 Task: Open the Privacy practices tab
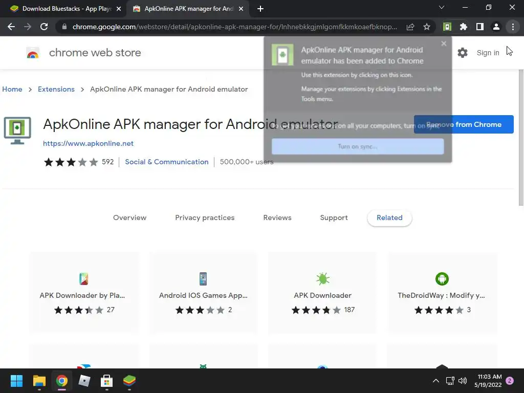pyautogui.click(x=205, y=217)
